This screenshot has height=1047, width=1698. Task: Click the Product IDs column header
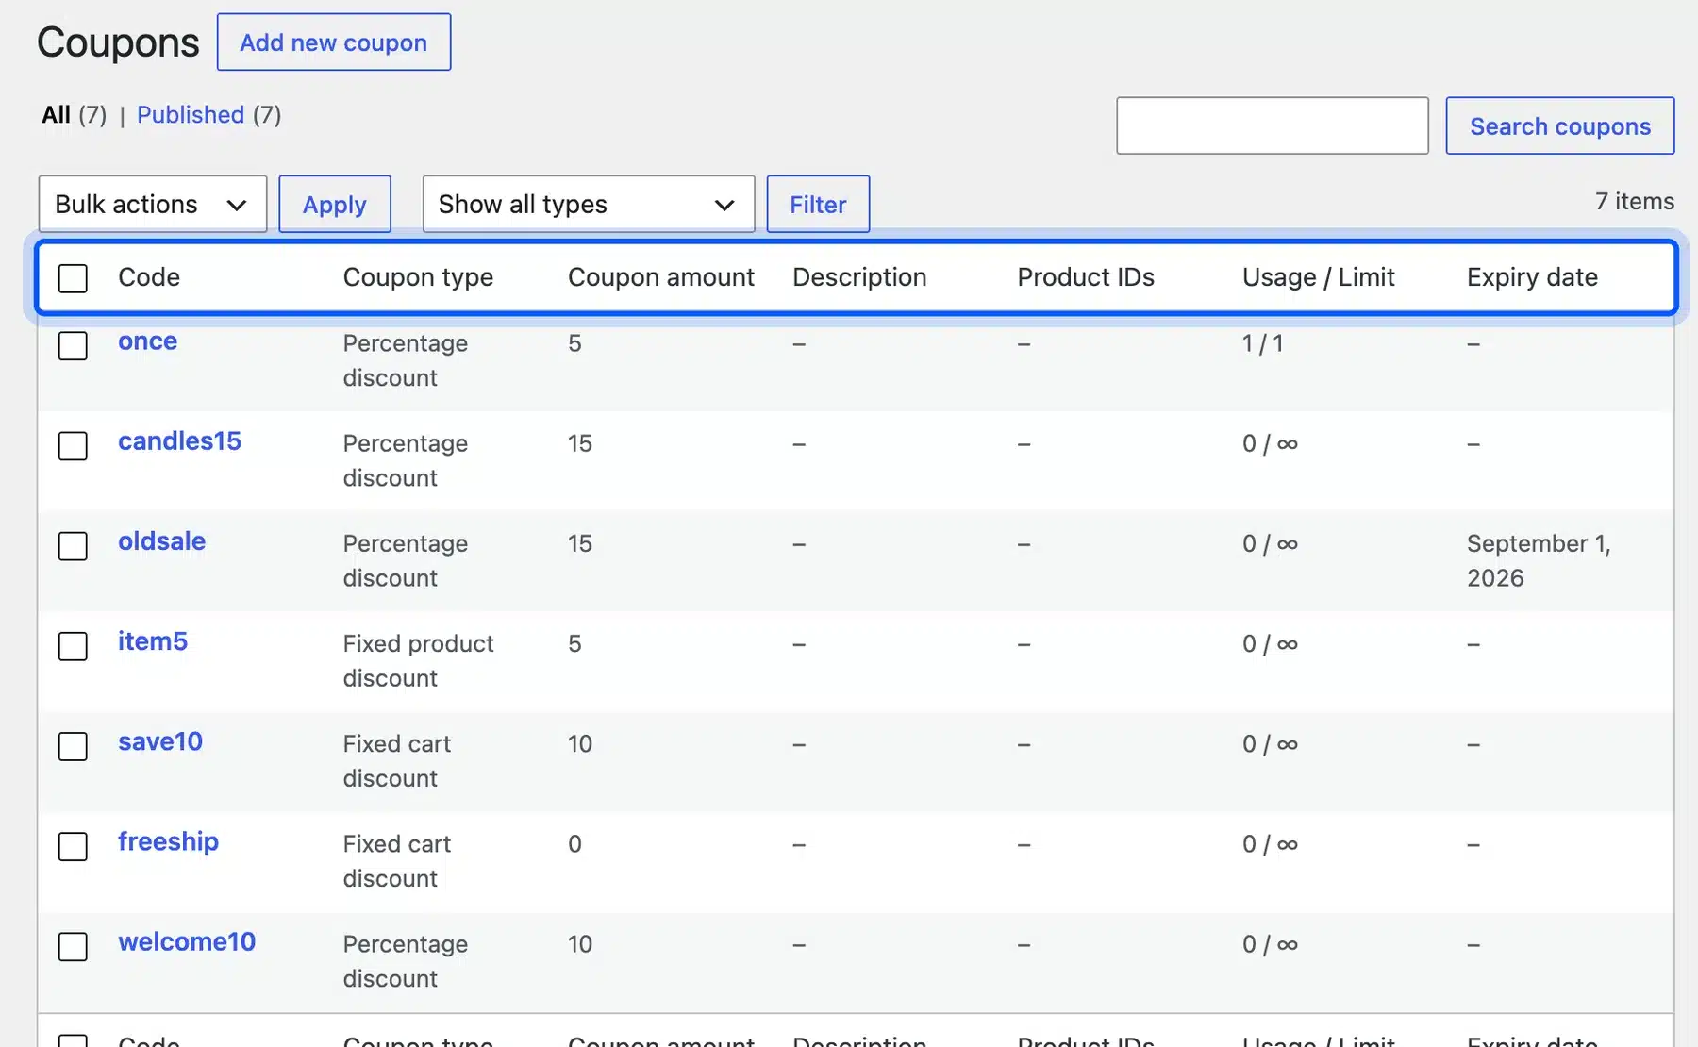(x=1086, y=277)
